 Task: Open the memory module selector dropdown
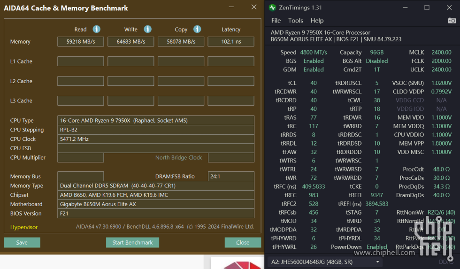(x=325, y=261)
